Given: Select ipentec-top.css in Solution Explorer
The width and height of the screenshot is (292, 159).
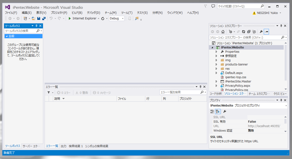Looking at the screenshot, I should (236, 77).
